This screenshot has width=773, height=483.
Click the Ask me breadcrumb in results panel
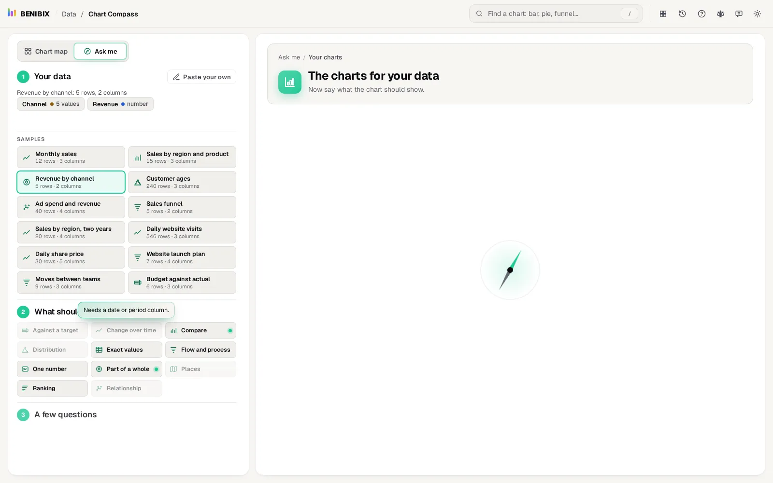coord(289,57)
